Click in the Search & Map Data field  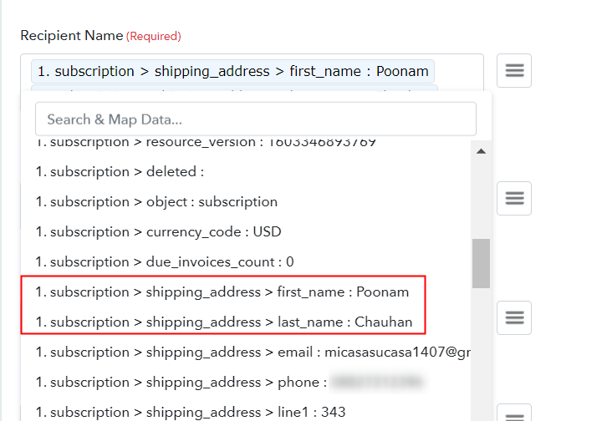tap(256, 119)
